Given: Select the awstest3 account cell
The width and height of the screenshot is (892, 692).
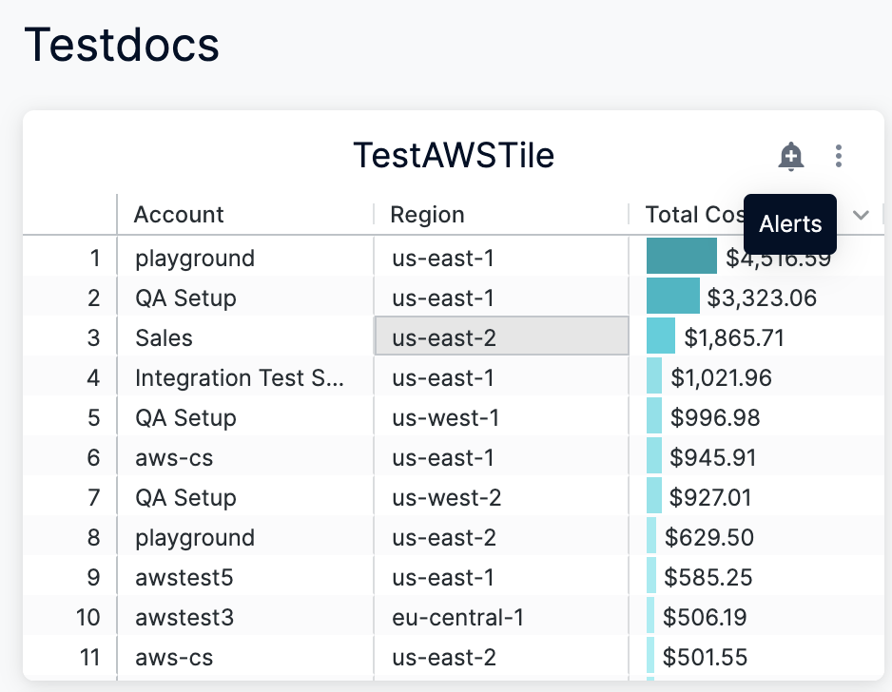Looking at the screenshot, I should [x=184, y=618].
